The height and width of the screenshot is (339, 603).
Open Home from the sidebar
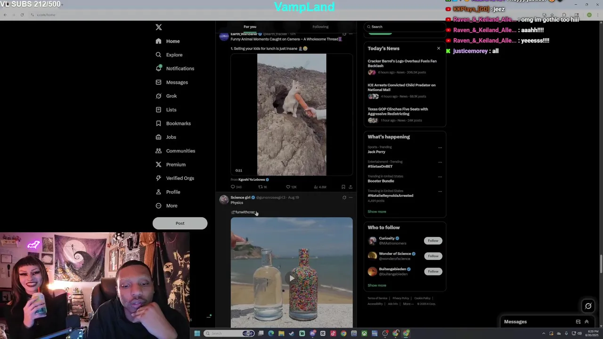[x=168, y=41]
